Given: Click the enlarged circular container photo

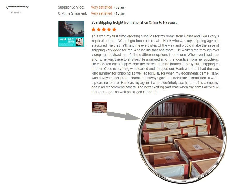Looking at the screenshot, I should point(182,139).
